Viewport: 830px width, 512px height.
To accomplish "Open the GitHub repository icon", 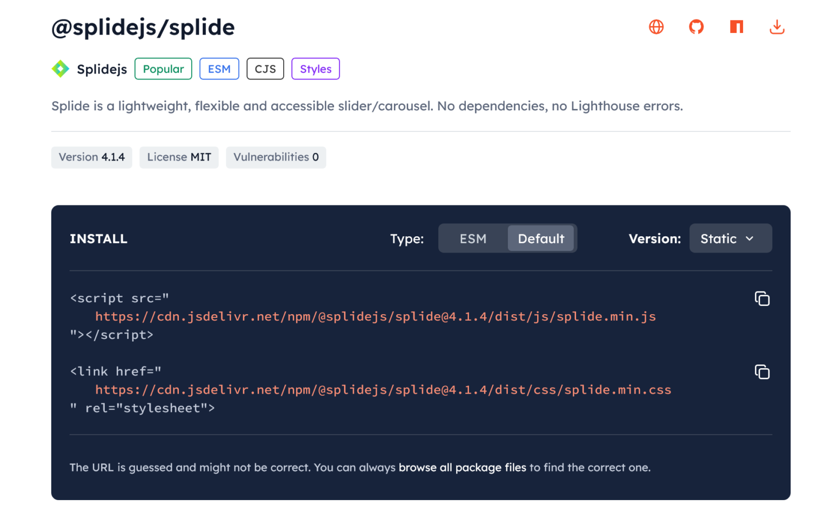I will (696, 27).
